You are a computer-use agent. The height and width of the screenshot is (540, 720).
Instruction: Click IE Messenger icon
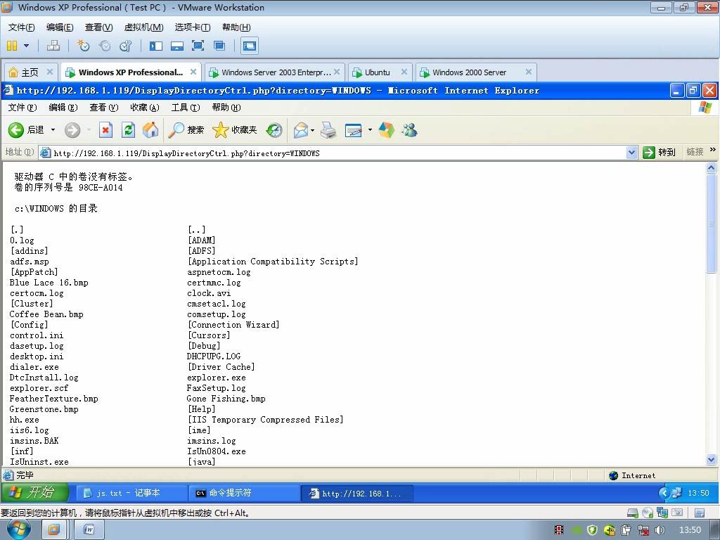point(409,130)
